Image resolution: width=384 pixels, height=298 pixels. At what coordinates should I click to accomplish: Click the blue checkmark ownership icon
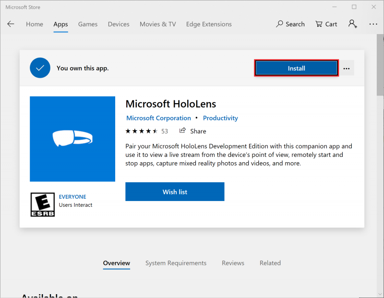(40, 68)
